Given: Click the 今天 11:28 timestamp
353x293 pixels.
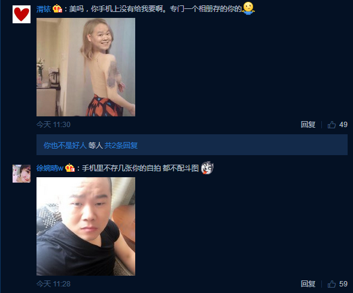Looking at the screenshot, I should click(53, 284).
